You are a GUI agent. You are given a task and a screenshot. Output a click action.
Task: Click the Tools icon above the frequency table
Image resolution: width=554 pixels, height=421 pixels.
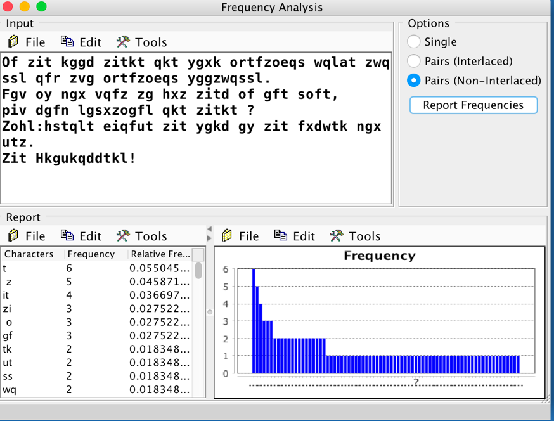123,236
